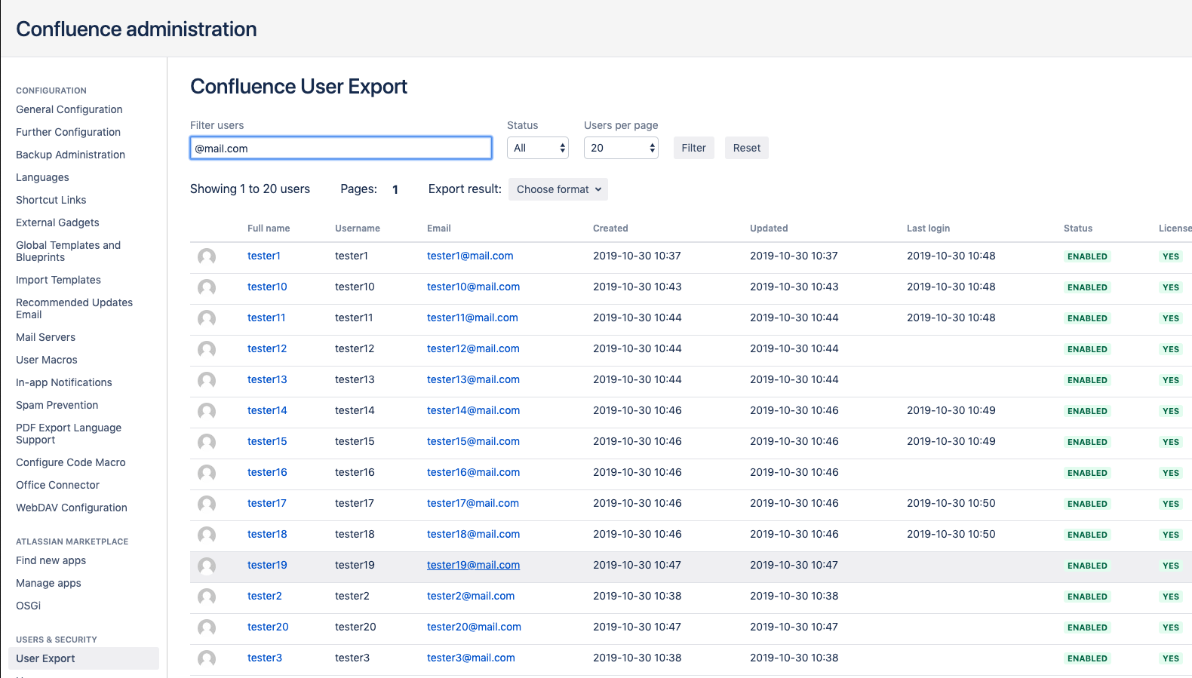Click the profile avatar of tester14

[x=207, y=411]
